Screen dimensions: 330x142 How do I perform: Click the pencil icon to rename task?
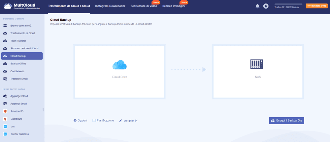coord(120,121)
